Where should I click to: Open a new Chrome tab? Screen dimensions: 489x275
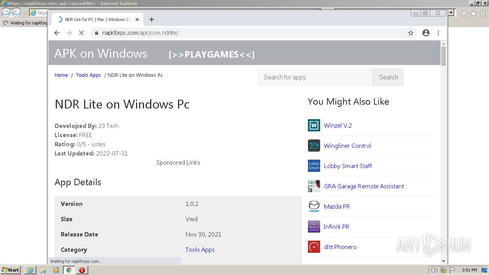(152, 19)
